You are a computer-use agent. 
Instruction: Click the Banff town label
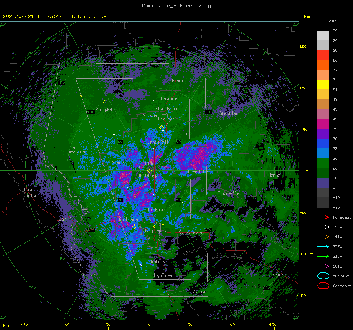[x=65, y=219]
